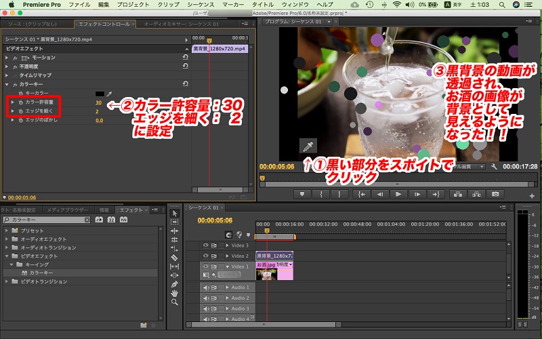542x339 pixels.
Task: Step back one frame
Action: click(x=380, y=195)
